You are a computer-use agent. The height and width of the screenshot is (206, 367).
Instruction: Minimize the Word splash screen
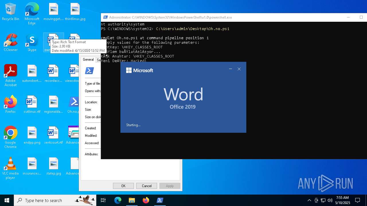pos(231,69)
